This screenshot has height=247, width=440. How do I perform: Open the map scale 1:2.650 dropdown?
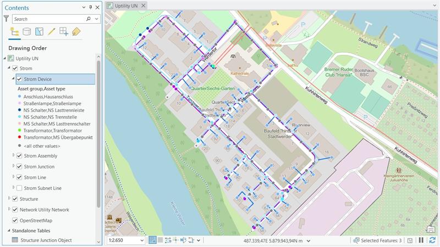point(142,240)
